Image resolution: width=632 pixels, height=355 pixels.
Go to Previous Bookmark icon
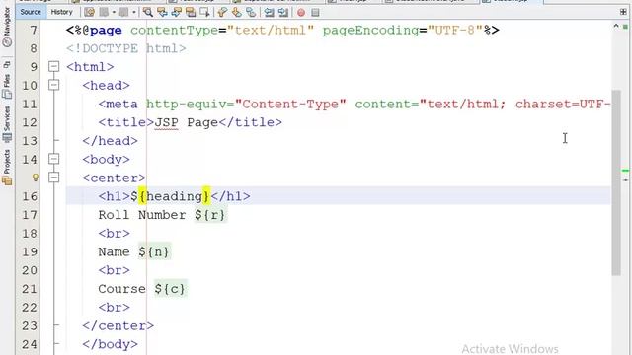tap(222, 13)
